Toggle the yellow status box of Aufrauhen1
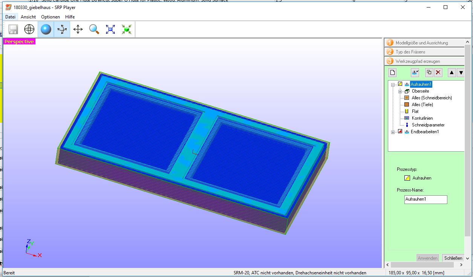 (x=400, y=84)
